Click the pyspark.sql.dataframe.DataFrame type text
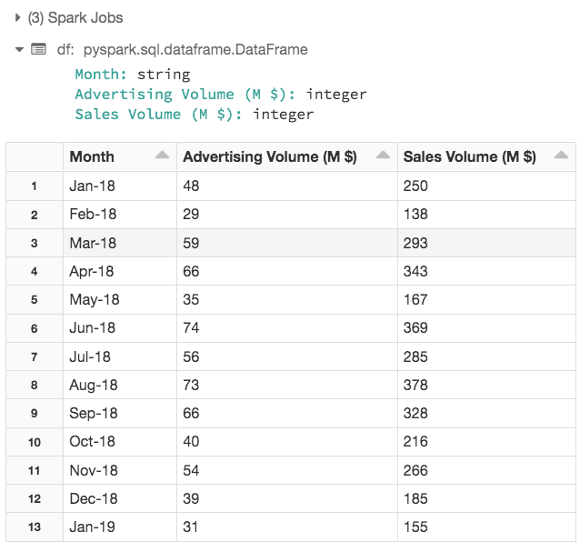This screenshot has height=542, width=580. click(195, 50)
